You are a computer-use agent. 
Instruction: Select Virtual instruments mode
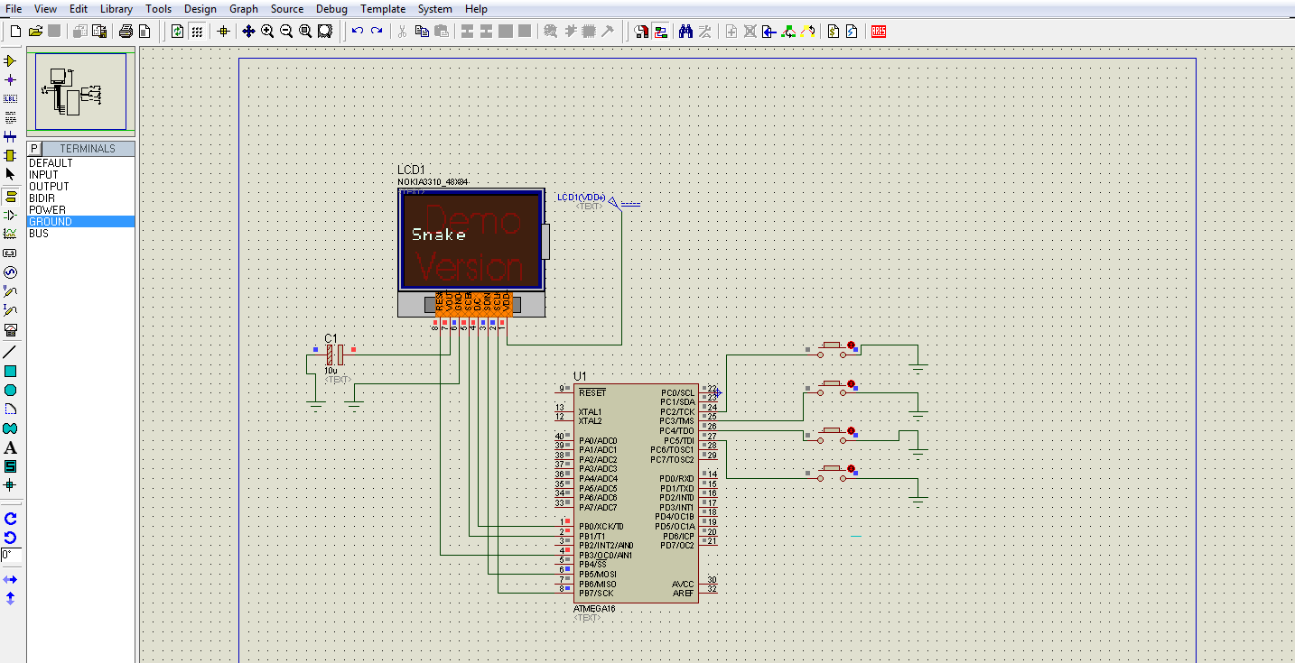pos(11,329)
